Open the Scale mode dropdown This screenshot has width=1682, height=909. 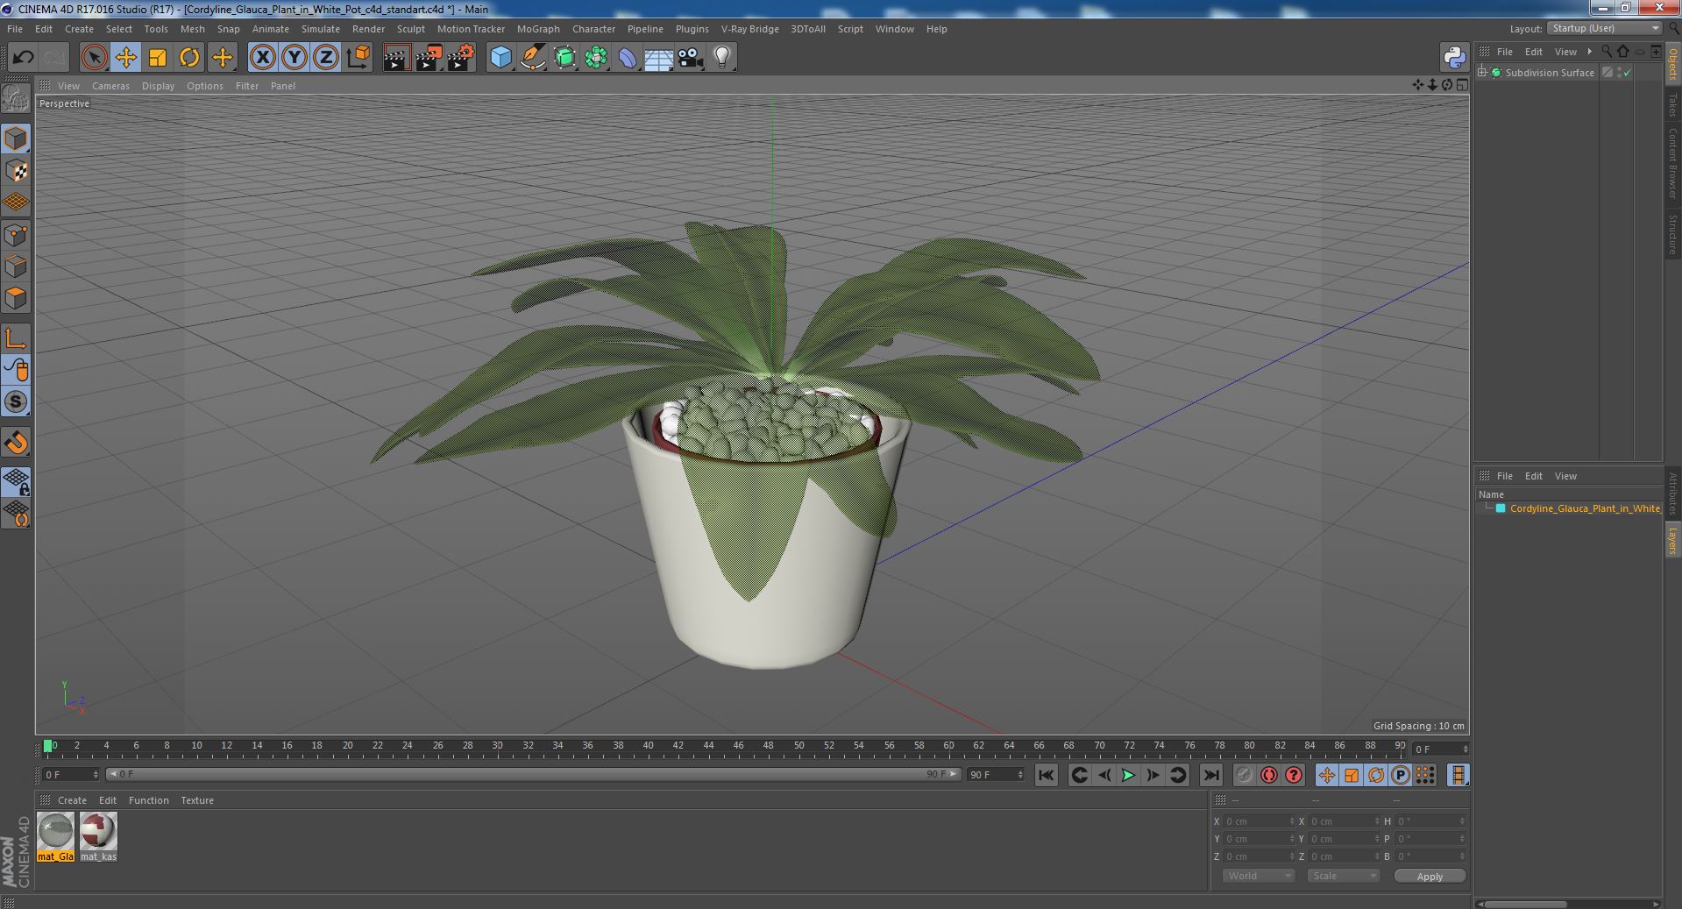click(x=1343, y=876)
